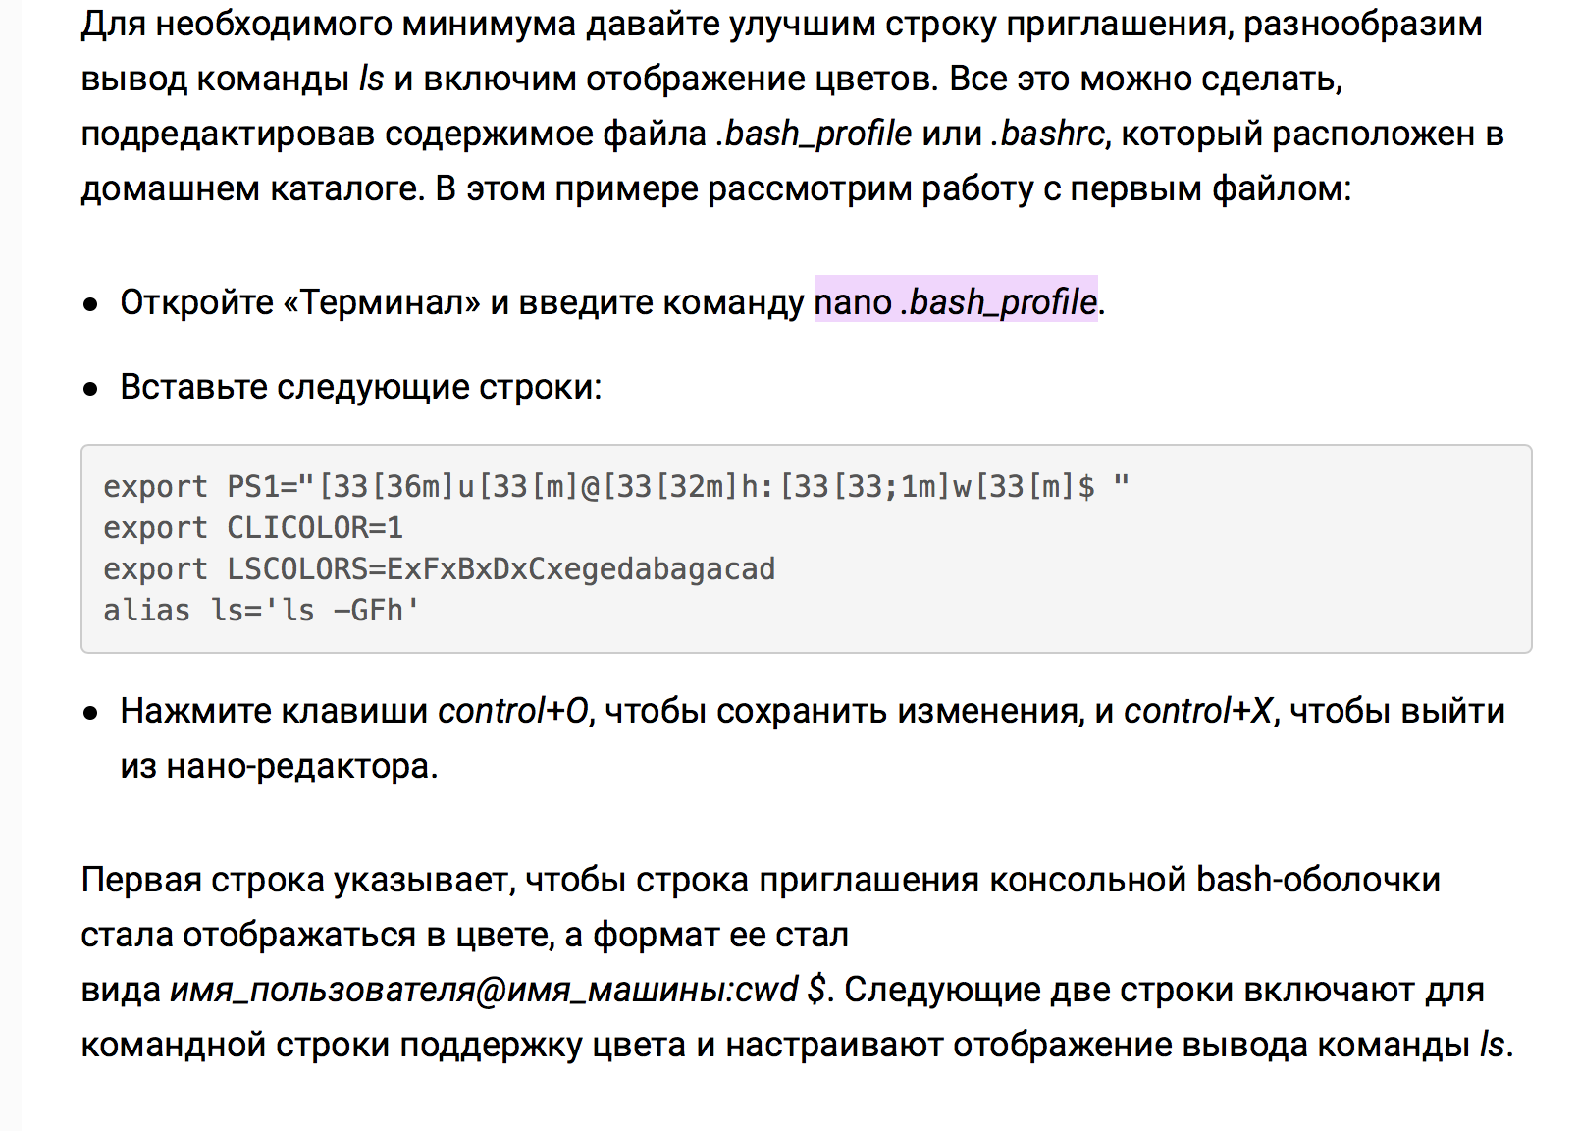Click the bullet before Нажмите клавиши

[91, 713]
